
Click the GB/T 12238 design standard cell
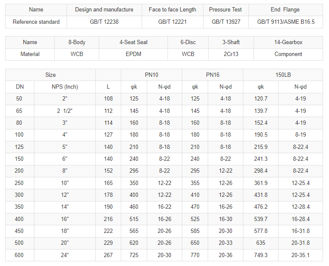[x=104, y=22]
